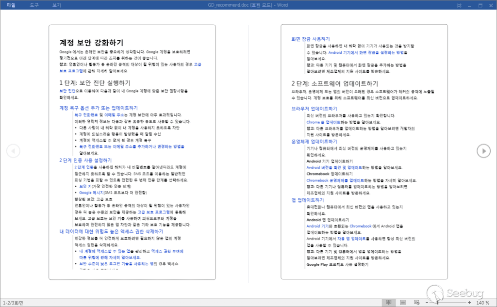Screen dimensions: 497x307
Task: Open the 보기 menu
Action: [56, 5]
